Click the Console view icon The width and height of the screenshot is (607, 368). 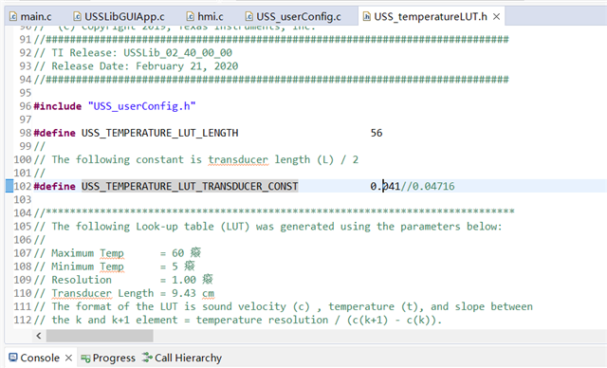coord(13,358)
